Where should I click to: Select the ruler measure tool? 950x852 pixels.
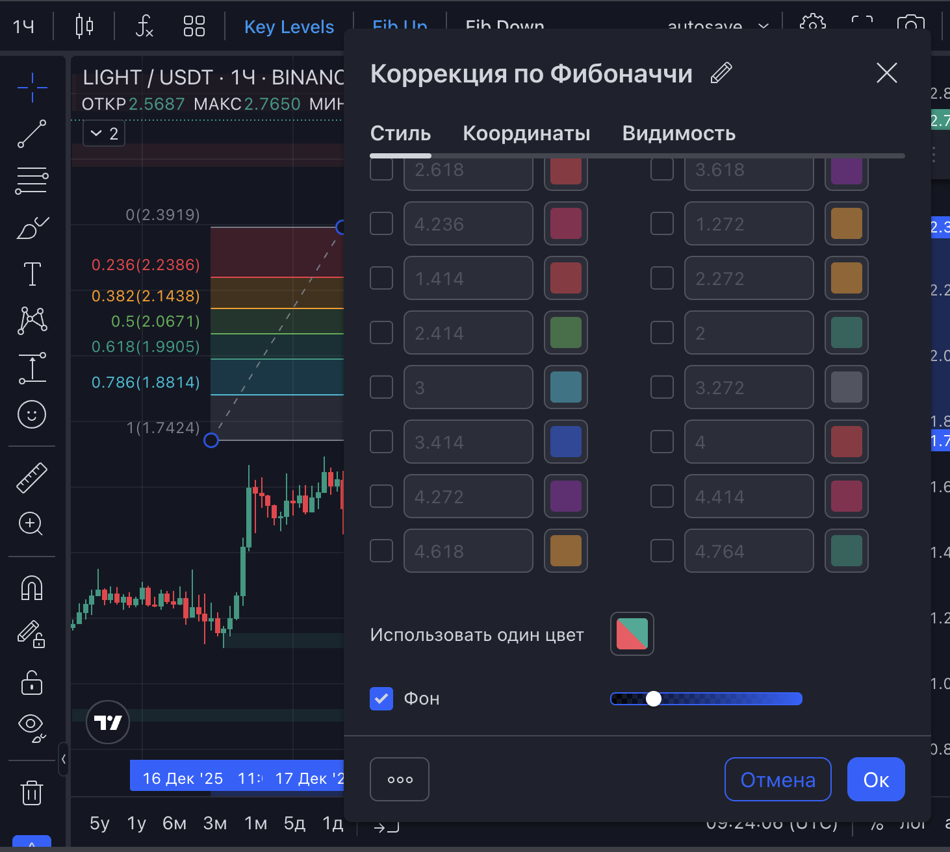32,478
